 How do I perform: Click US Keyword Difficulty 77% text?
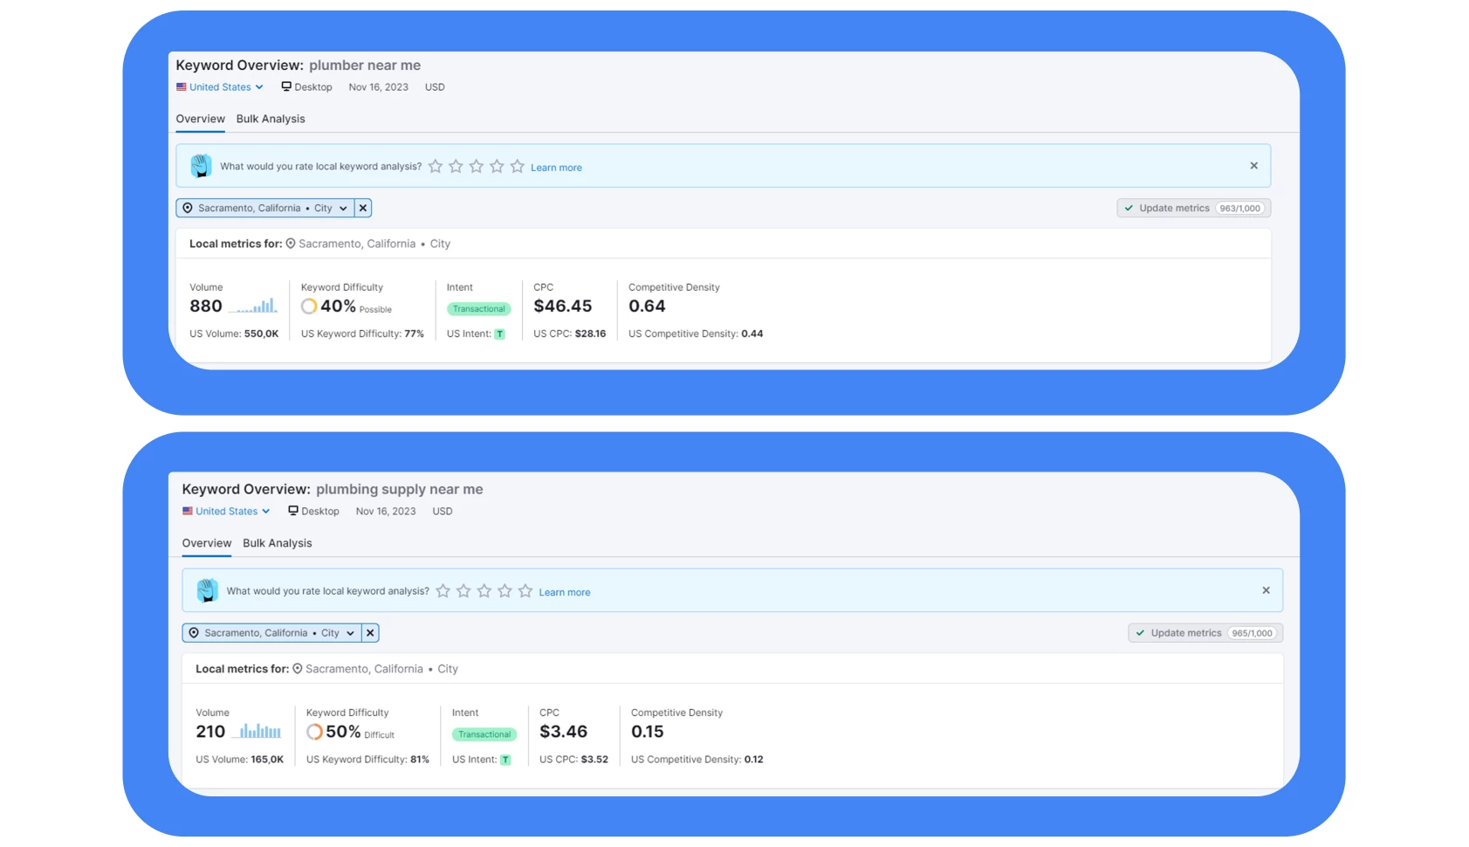pos(362,334)
